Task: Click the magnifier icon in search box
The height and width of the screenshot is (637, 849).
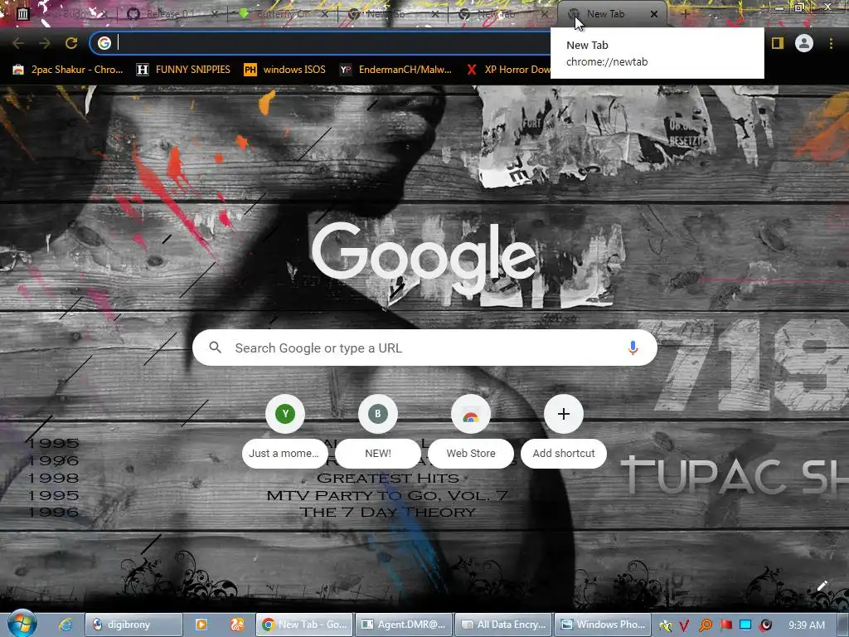Action: pyautogui.click(x=215, y=348)
